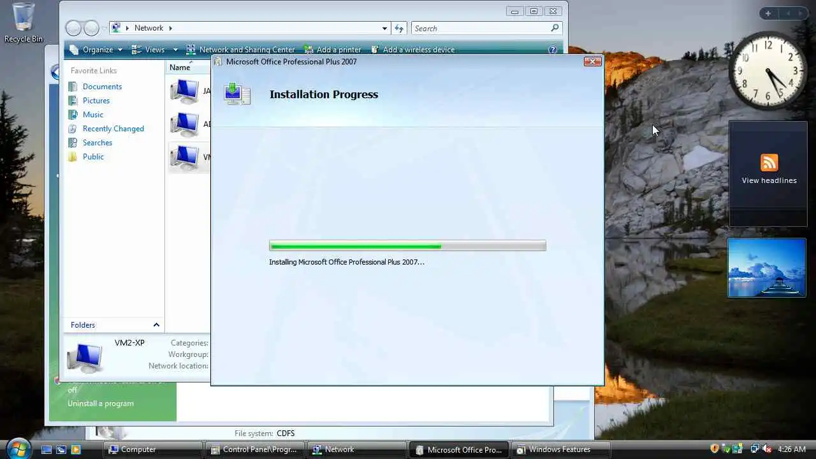816x459 pixels.
Task: Click the VM2-XP name in details pane
Action: coord(129,343)
